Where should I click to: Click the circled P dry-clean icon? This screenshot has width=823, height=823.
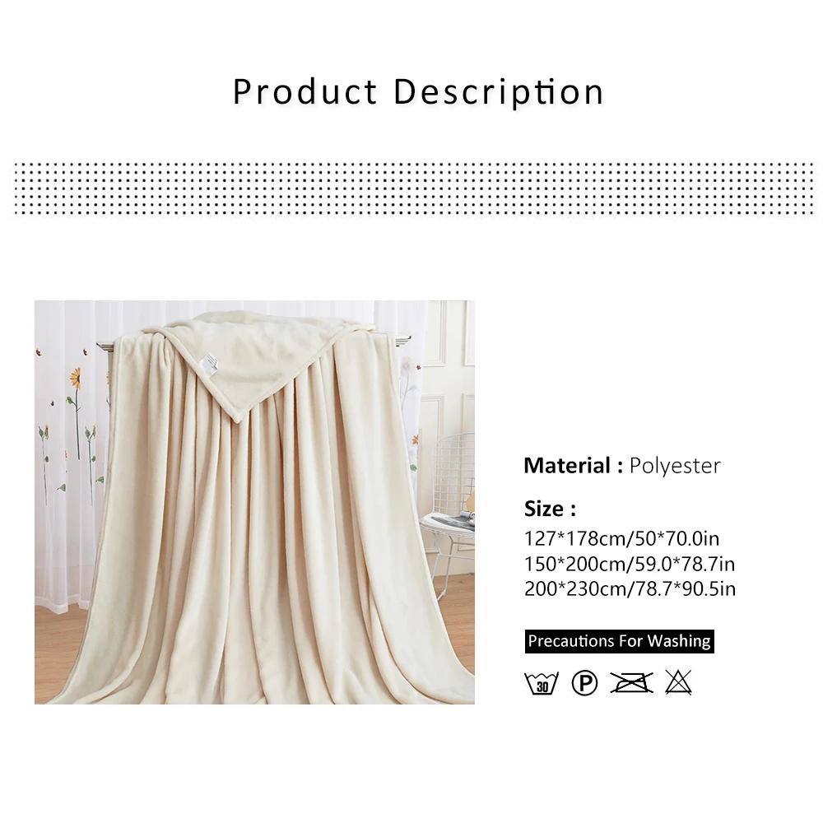(584, 683)
